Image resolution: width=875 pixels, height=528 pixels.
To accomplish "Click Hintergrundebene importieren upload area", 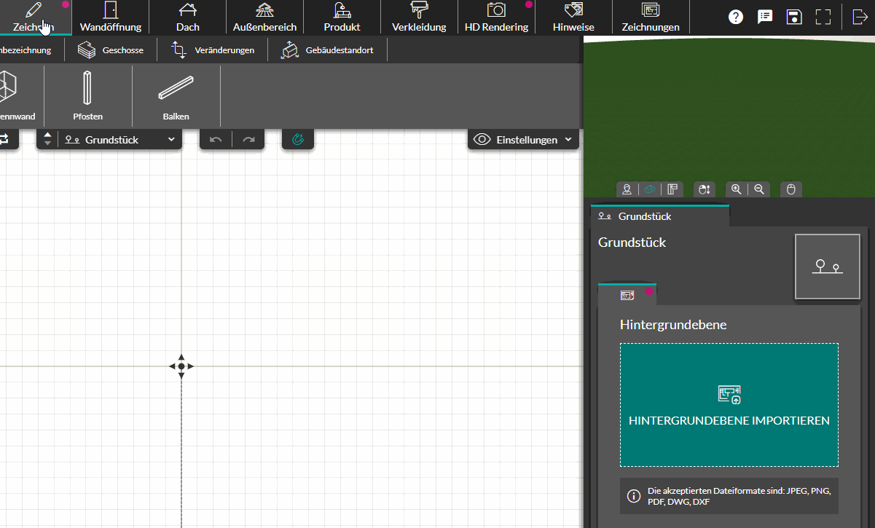I will 729,405.
